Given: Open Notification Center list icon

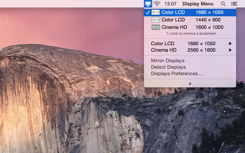Looking at the screenshot, I should (234, 4).
